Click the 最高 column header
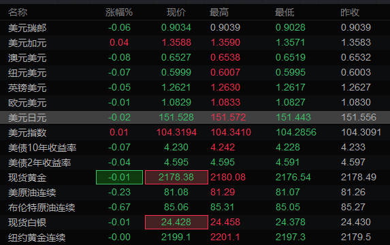This screenshot has height=245, width=390. 219,12
